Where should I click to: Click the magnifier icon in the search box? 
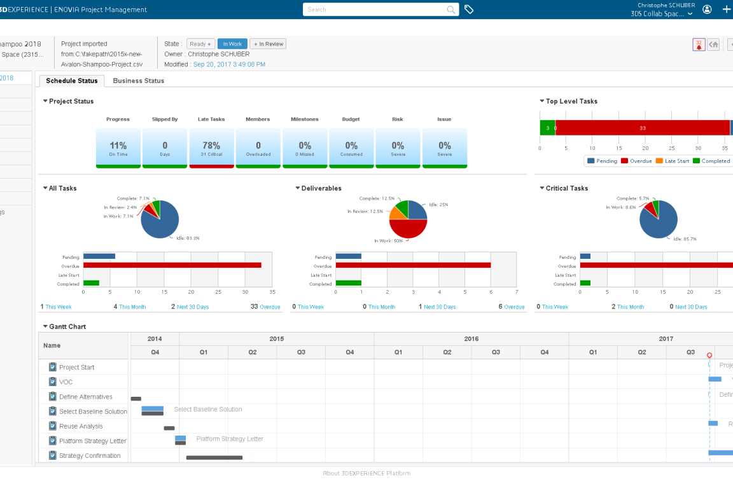pos(451,10)
